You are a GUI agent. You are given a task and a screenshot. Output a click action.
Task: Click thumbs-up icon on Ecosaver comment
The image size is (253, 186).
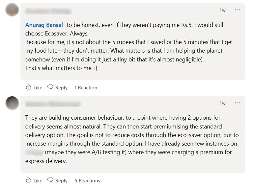29,87
